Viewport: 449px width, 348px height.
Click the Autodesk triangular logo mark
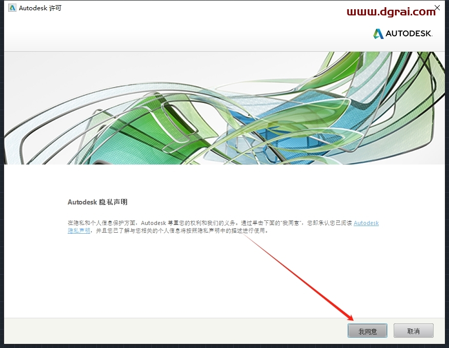tap(378, 34)
